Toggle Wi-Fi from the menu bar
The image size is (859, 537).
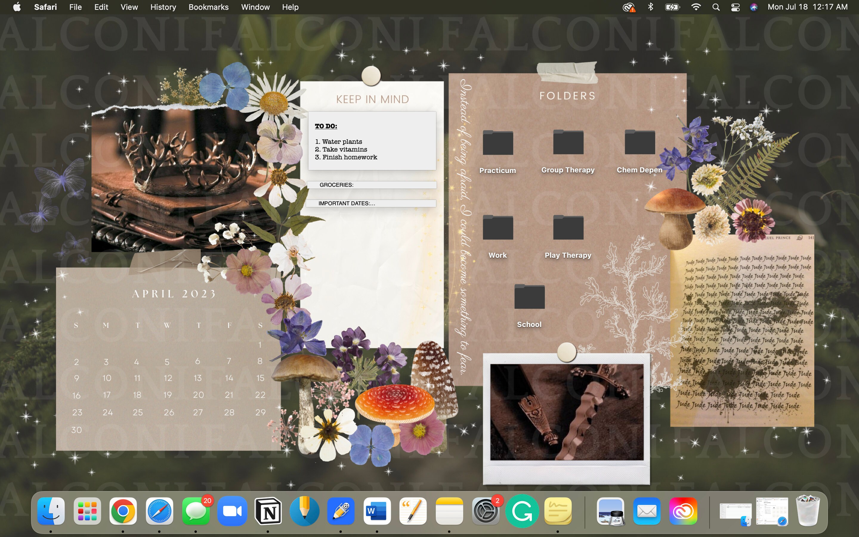(696, 7)
